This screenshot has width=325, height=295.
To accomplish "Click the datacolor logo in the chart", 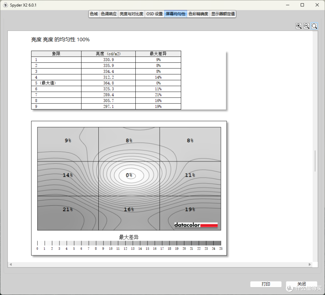I will coord(196,225).
